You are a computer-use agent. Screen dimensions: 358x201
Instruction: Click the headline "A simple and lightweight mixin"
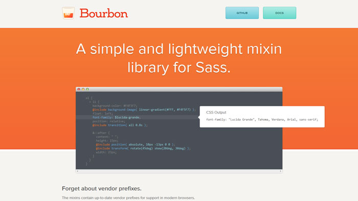pos(179,49)
